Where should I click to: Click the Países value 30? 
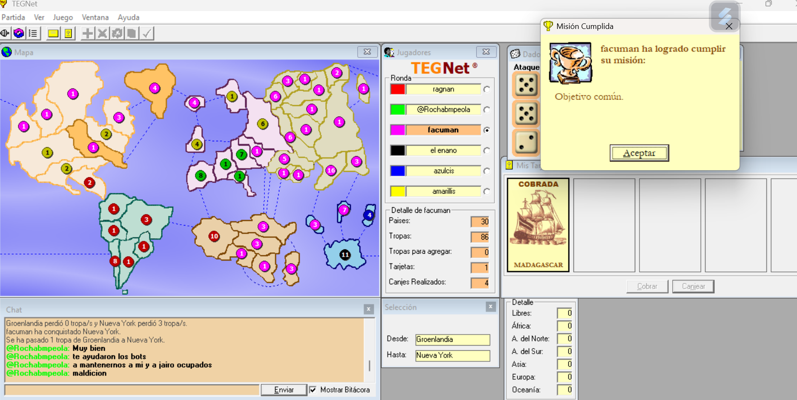click(x=480, y=222)
